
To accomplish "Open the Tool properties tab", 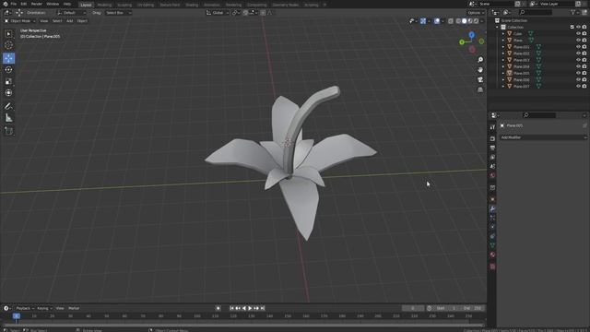I will (492, 127).
